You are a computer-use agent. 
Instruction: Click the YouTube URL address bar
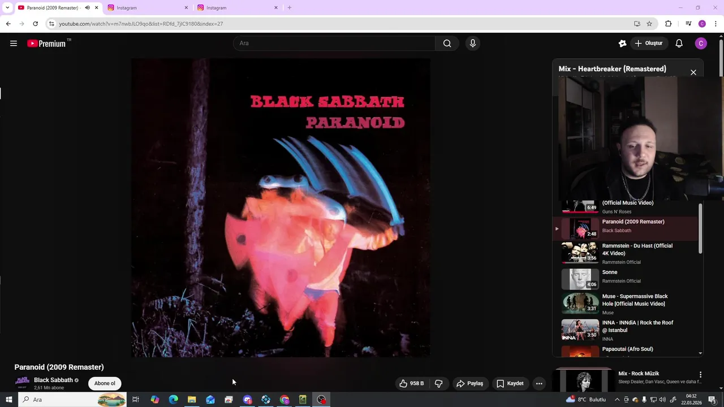339,24
